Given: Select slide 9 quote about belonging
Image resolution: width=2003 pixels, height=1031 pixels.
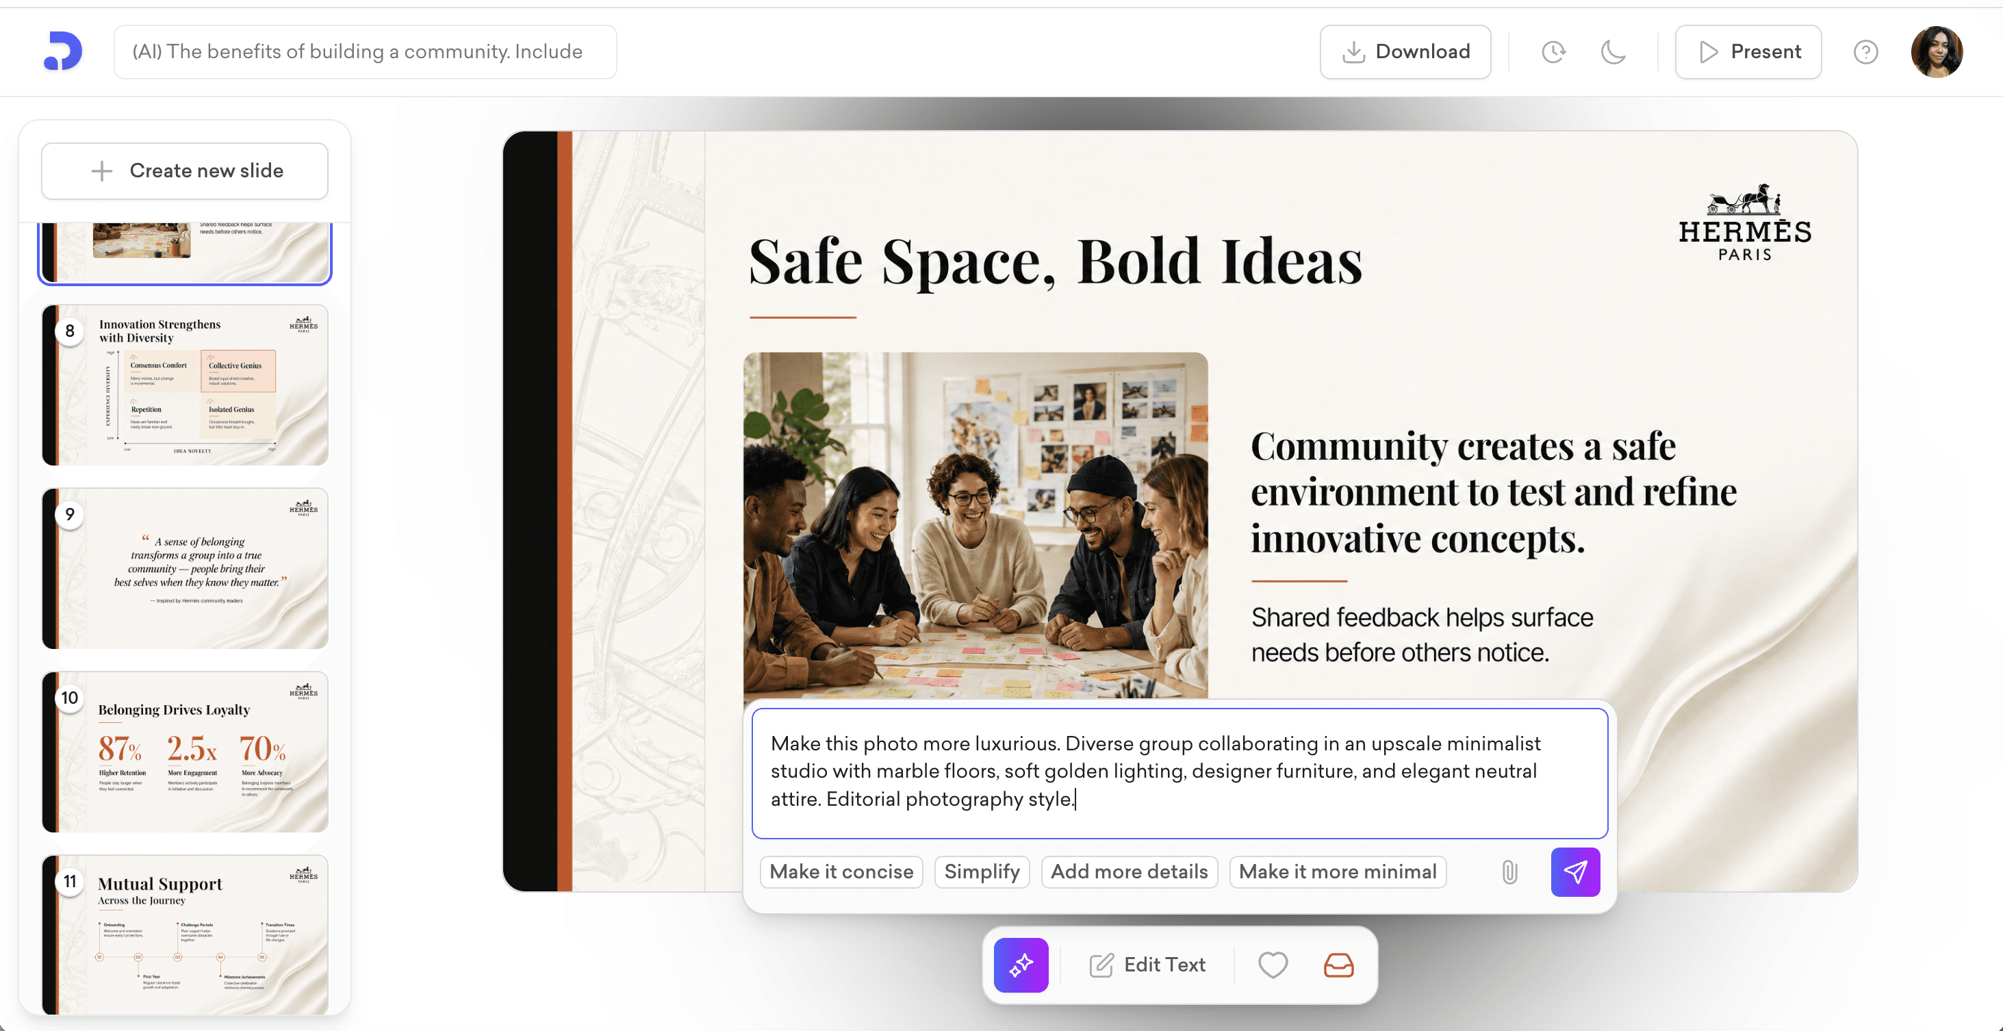Looking at the screenshot, I should click(185, 568).
